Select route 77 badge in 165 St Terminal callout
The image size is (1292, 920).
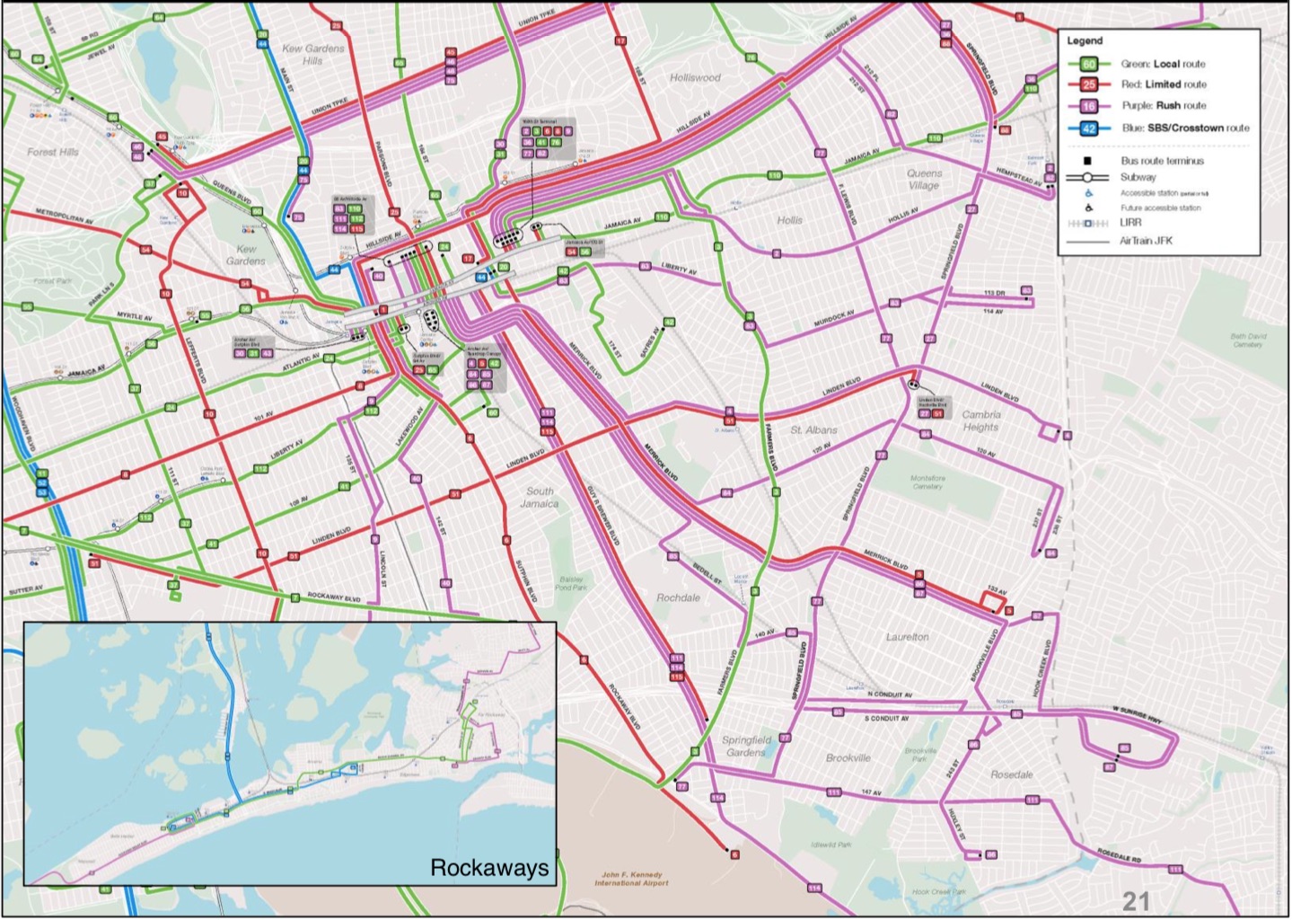528,154
